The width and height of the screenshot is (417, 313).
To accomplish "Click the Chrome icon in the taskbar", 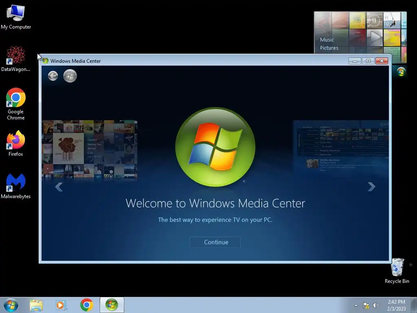I will pyautogui.click(x=86, y=305).
